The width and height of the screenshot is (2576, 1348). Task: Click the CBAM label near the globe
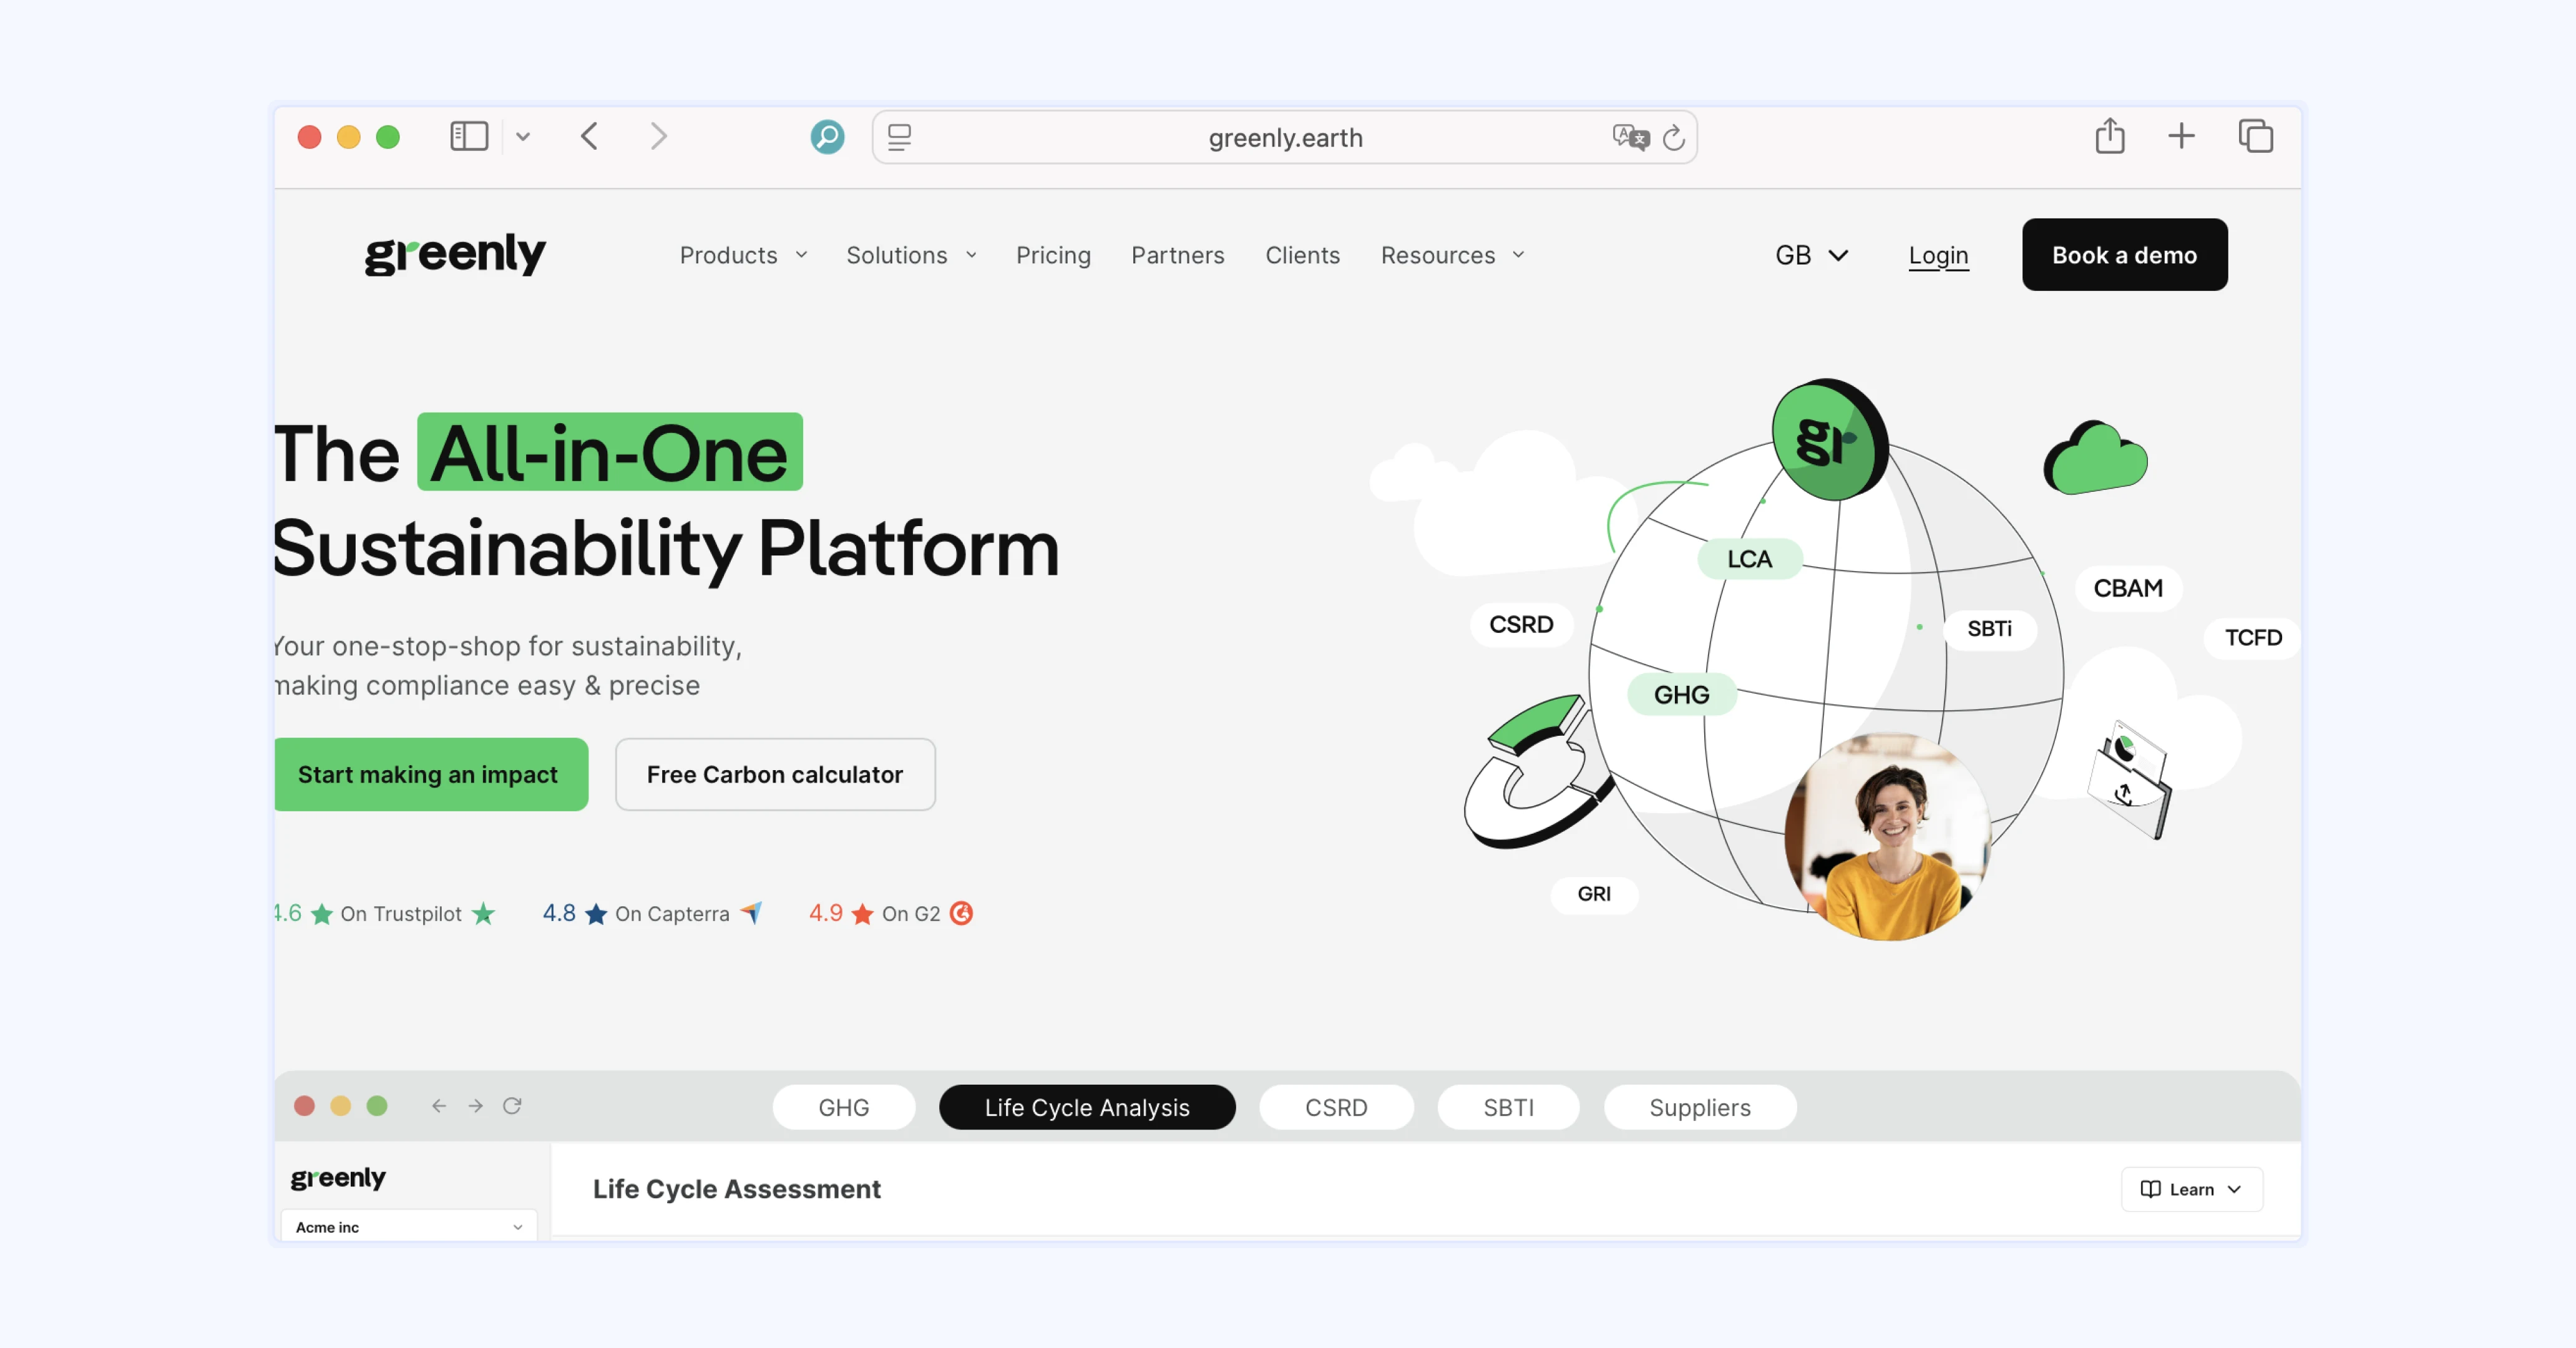click(2128, 588)
